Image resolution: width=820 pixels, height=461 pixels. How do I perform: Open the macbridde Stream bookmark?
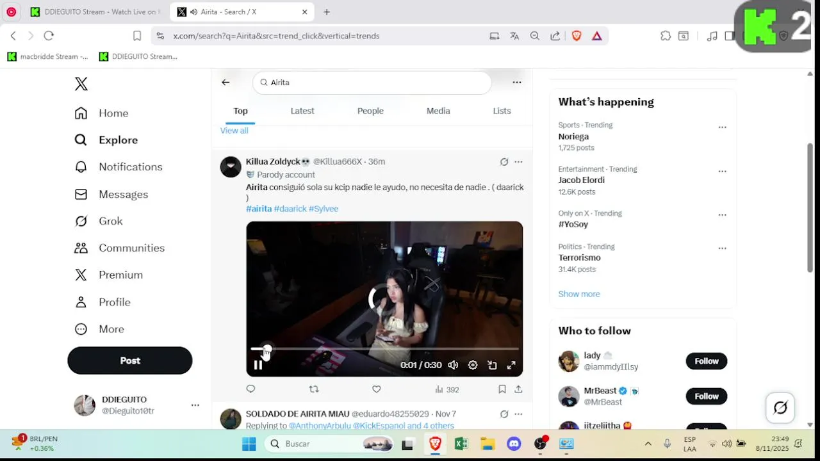tap(48, 56)
